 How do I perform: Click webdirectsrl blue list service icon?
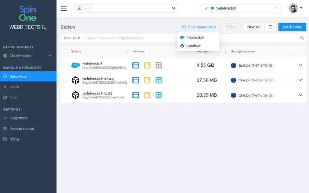coord(136,65)
